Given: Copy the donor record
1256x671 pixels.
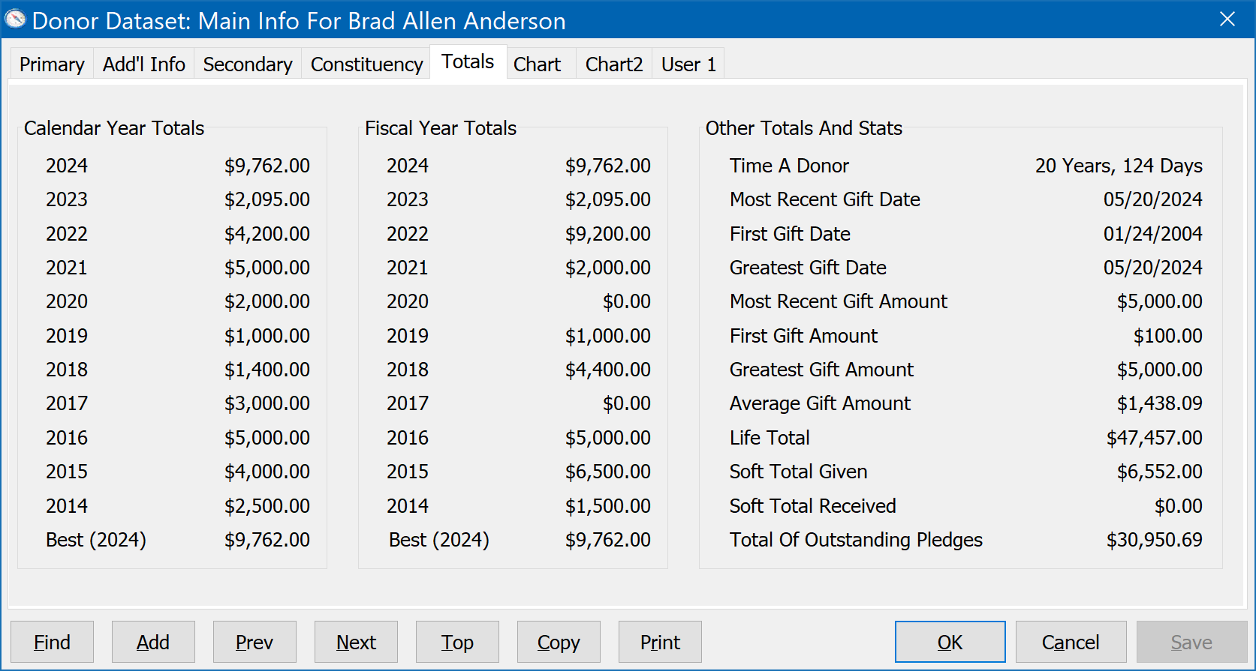Looking at the screenshot, I should 559,642.
